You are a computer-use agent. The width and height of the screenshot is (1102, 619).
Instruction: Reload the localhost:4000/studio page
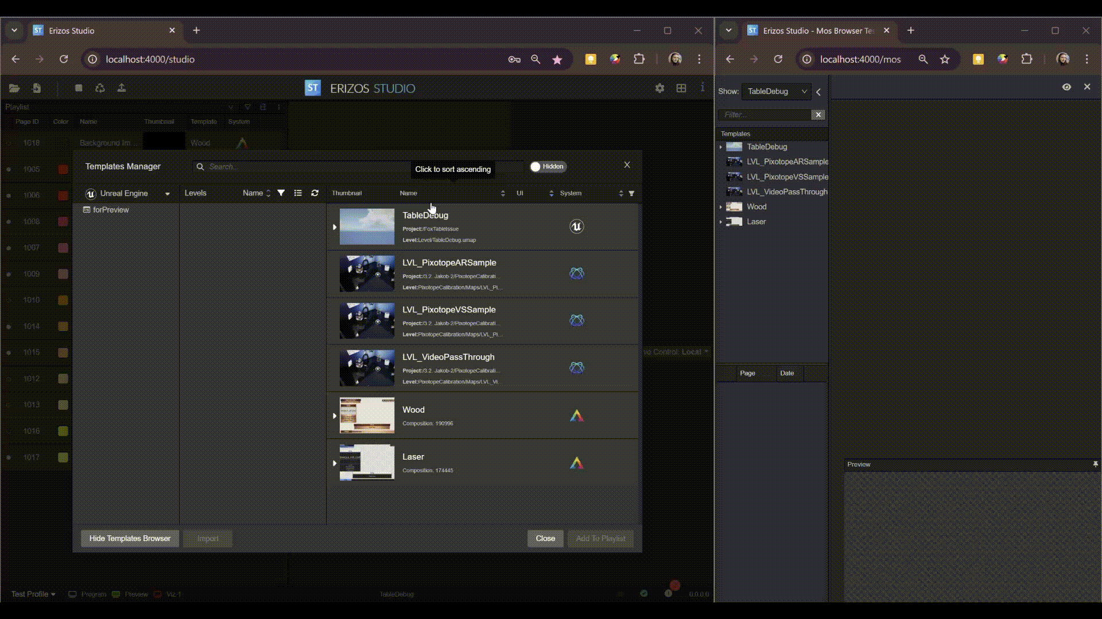point(64,59)
